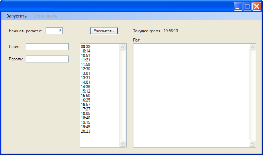Select time entry 19:15
This screenshot has height=155, width=263.
(x=85, y=122)
